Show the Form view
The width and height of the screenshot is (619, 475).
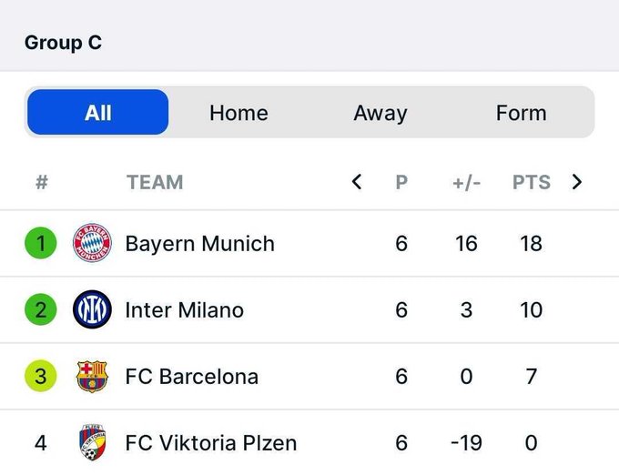(x=521, y=113)
